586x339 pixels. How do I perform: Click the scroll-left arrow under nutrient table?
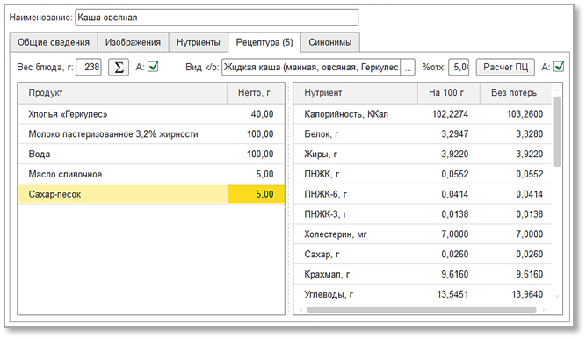tap(301, 309)
